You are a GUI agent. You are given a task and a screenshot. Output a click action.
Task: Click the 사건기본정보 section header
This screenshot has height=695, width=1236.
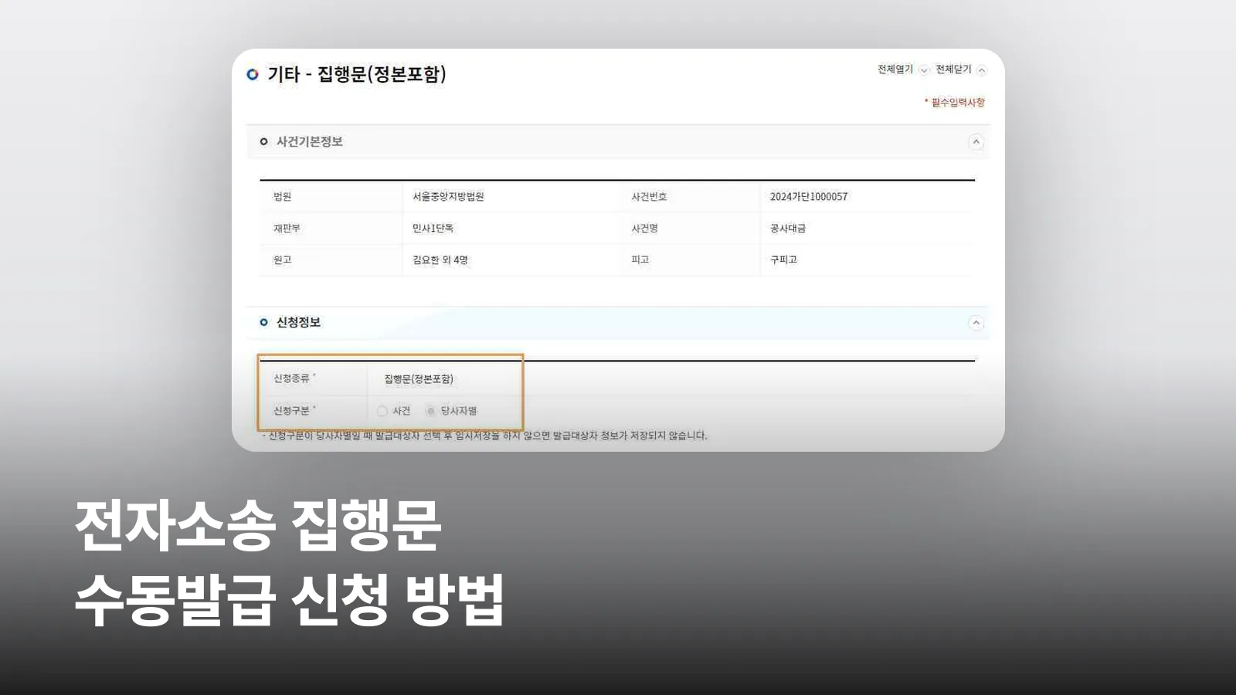(617, 142)
